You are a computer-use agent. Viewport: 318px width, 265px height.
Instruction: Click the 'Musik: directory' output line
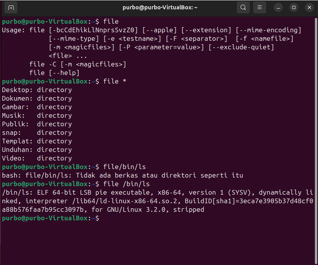click(37, 115)
